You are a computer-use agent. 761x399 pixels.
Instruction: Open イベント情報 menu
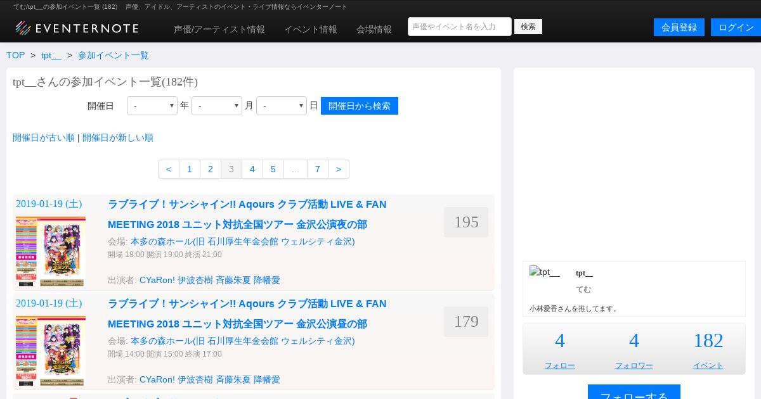click(311, 29)
